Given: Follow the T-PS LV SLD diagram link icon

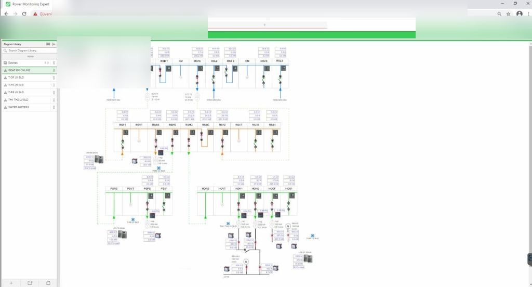Looking at the screenshot, I should [x=133, y=220].
